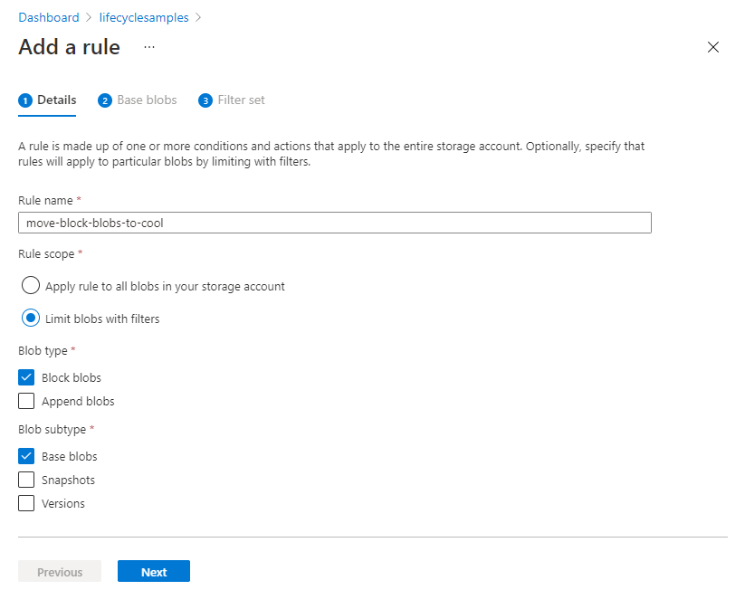Check the Versions blob subtype
The width and height of the screenshot is (745, 609).
click(x=26, y=503)
